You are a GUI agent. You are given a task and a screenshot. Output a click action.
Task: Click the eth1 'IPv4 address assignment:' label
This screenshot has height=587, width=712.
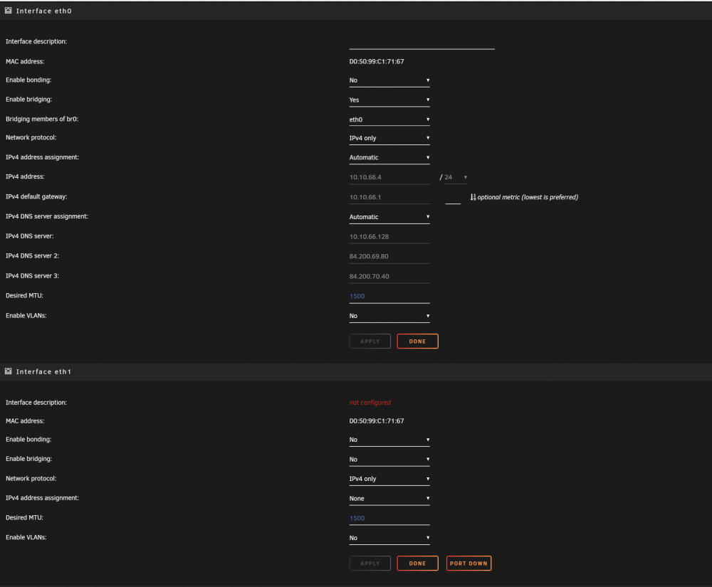click(42, 497)
